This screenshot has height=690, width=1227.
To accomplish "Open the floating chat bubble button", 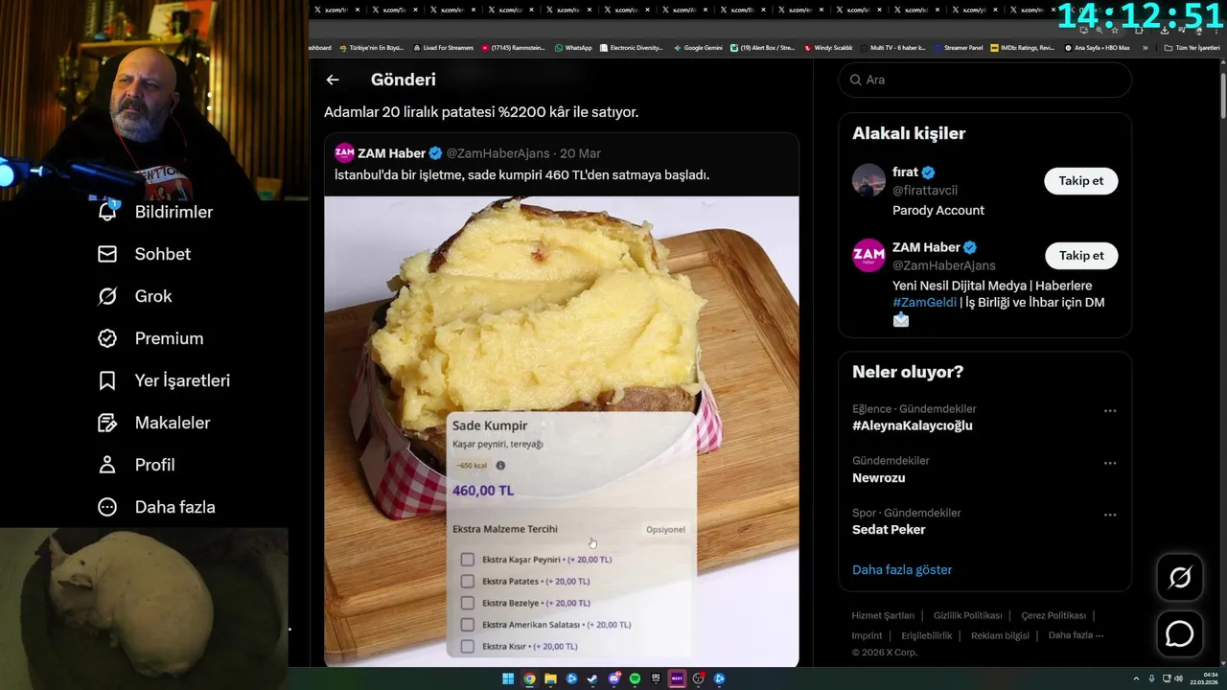I will pyautogui.click(x=1179, y=634).
